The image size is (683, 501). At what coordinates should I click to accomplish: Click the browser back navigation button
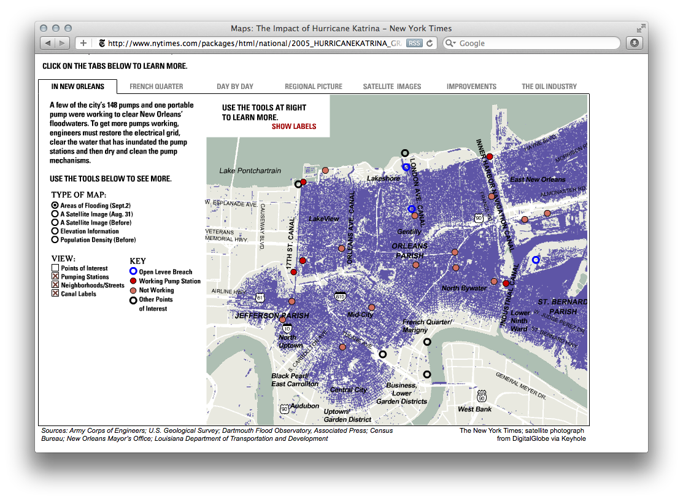tap(48, 43)
